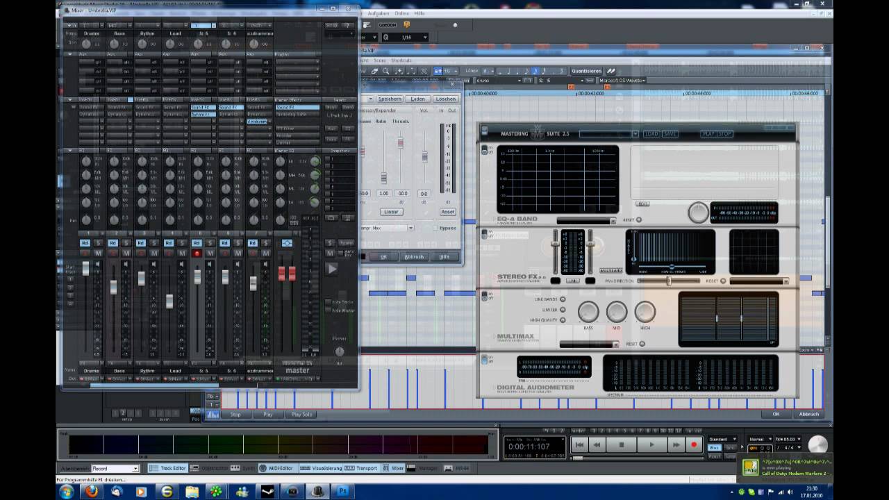Click Laden in compressor dialog

[417, 99]
